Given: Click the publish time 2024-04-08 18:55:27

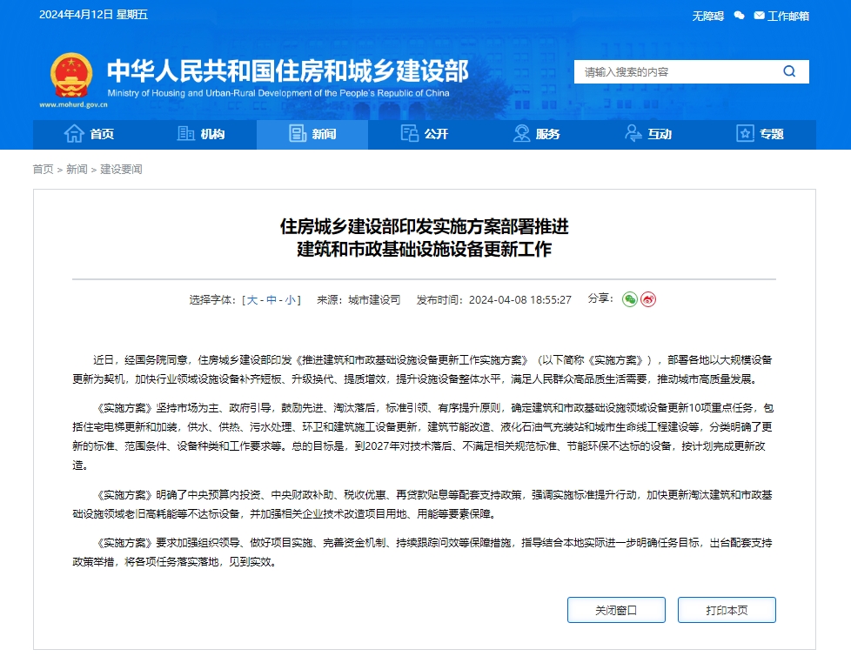Looking at the screenshot, I should pos(520,300).
